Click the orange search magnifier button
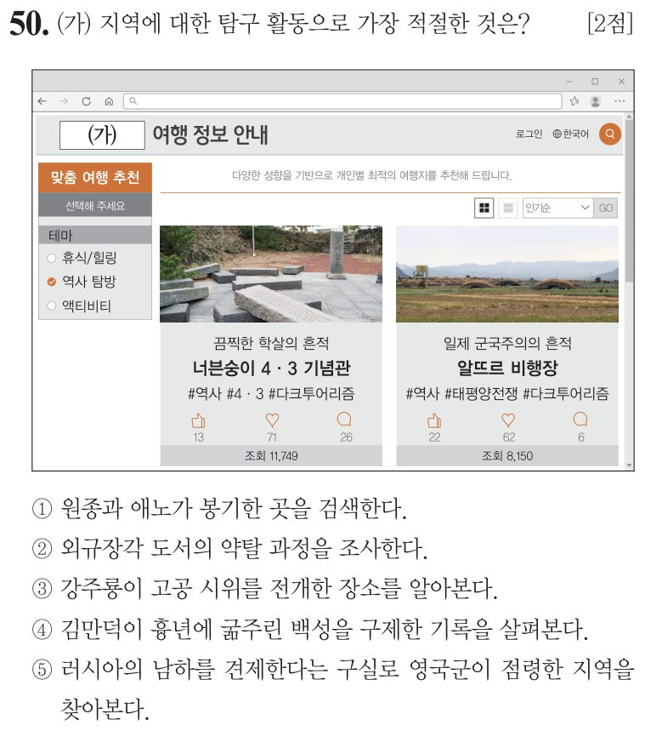Image resolution: width=645 pixels, height=731 pixels. pyautogui.click(x=610, y=134)
